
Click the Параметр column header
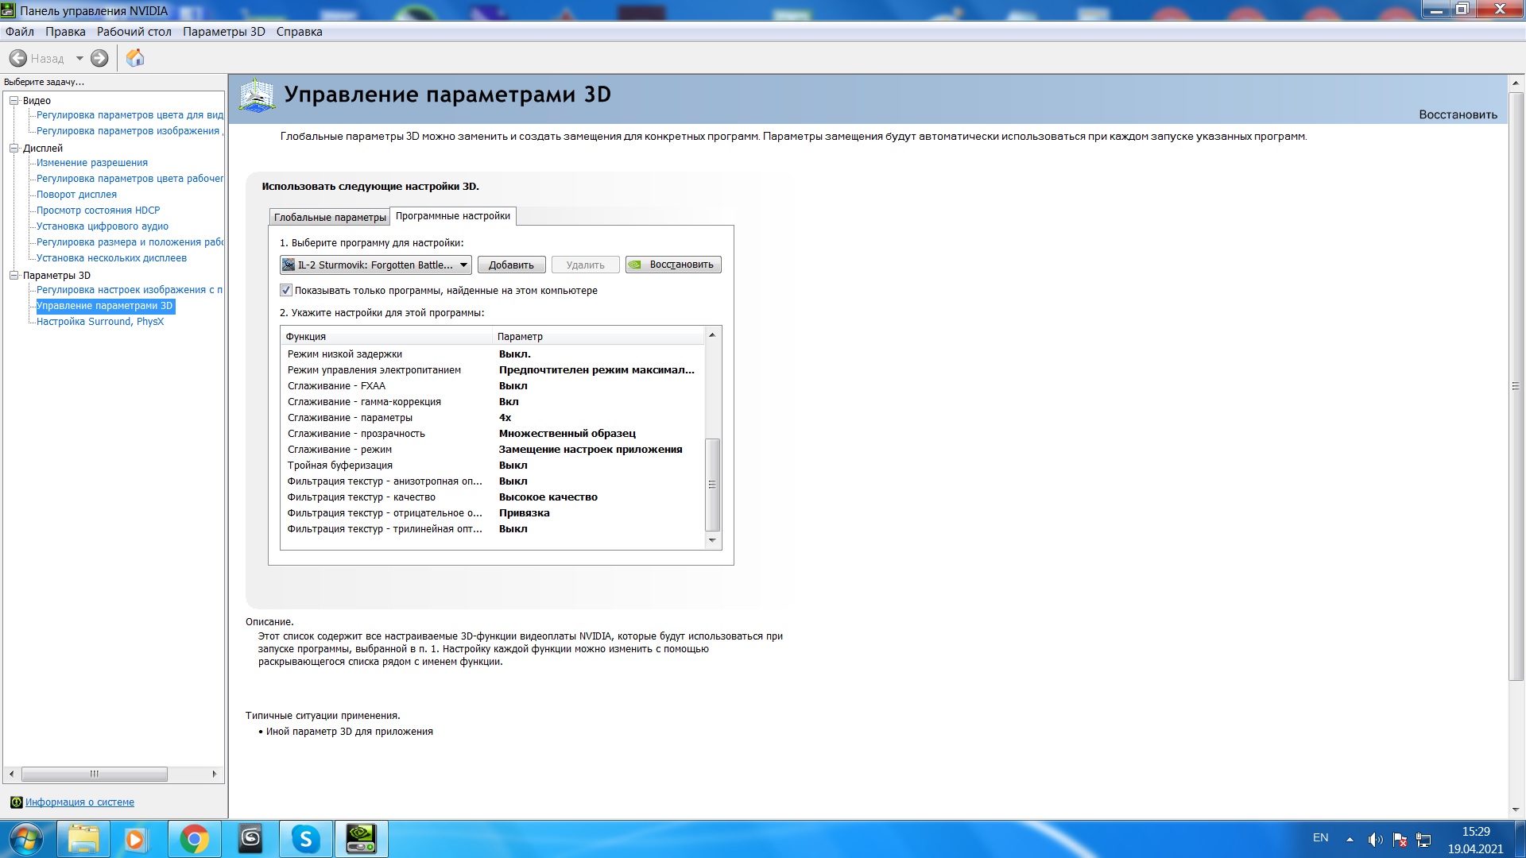click(598, 336)
